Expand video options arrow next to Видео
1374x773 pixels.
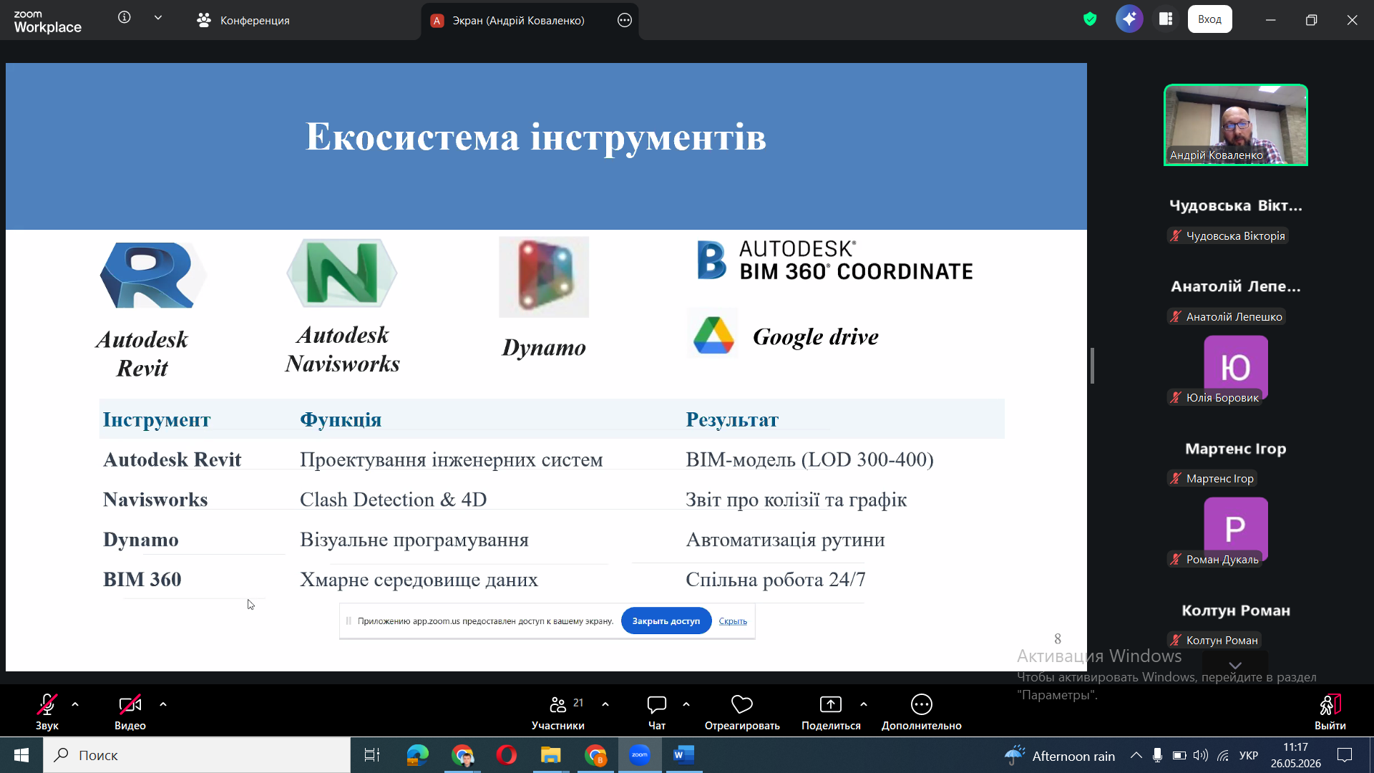click(x=163, y=704)
